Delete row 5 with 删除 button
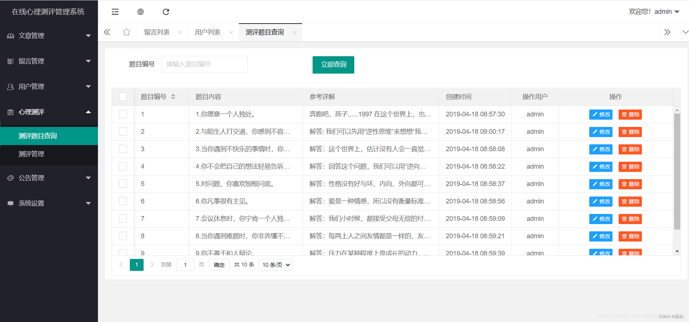689x322 pixels. [x=630, y=184]
